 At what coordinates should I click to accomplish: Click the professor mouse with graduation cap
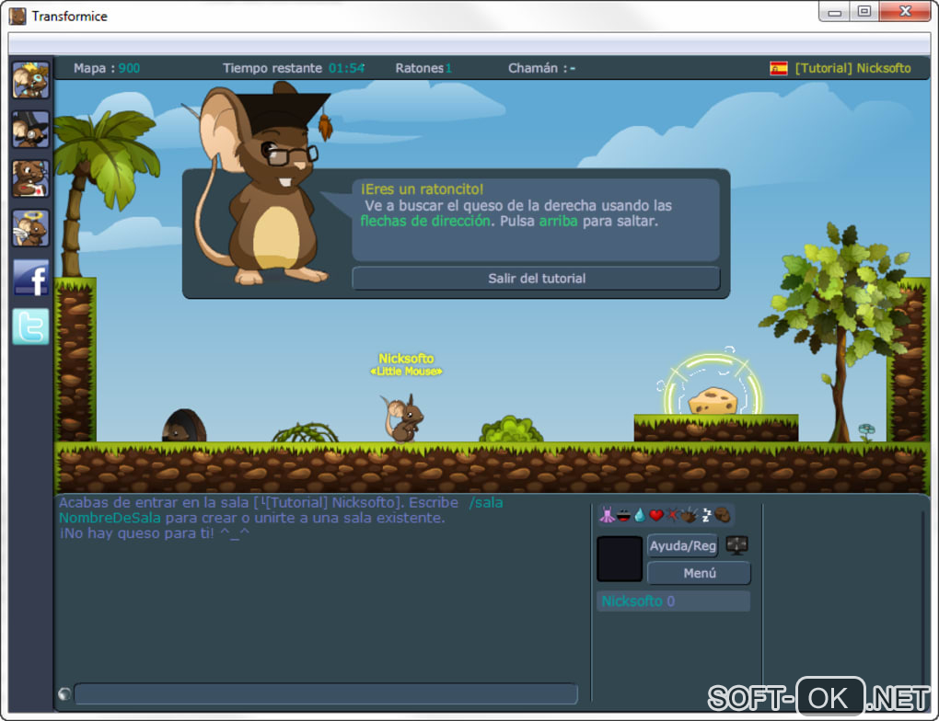coord(263,185)
